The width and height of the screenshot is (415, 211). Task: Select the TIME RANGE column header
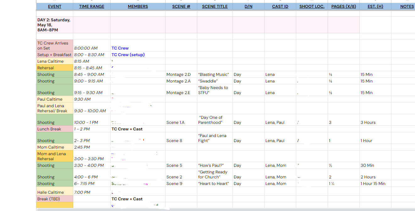[92, 6]
